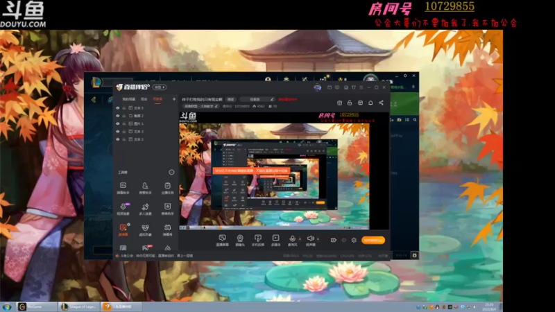555x312 pixels.
Task: Click the notification bell in companion header
Action: coord(370,103)
